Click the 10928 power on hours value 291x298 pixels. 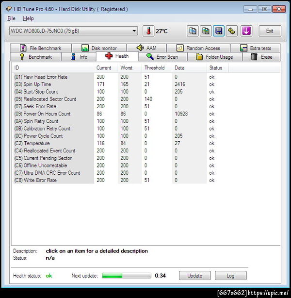point(181,114)
